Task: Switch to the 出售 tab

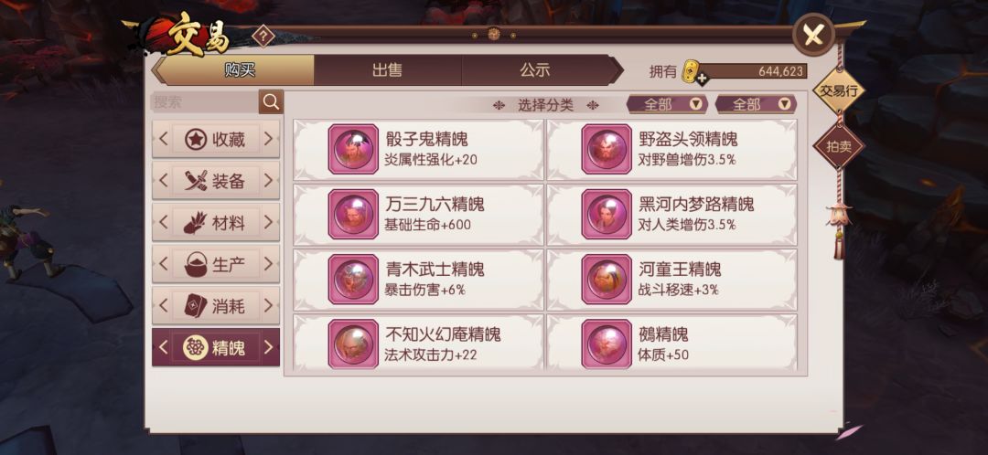Action: point(388,69)
